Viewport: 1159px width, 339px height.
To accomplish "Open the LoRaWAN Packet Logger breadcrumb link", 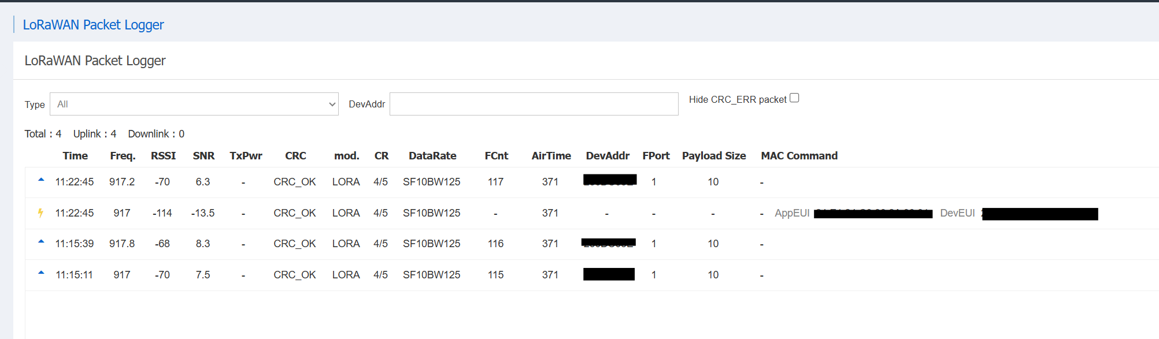I will tap(93, 25).
